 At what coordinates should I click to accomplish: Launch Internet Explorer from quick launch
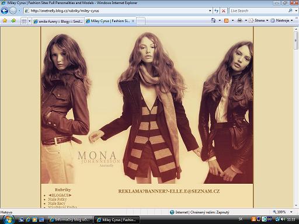pyautogui.click(x=28, y=220)
